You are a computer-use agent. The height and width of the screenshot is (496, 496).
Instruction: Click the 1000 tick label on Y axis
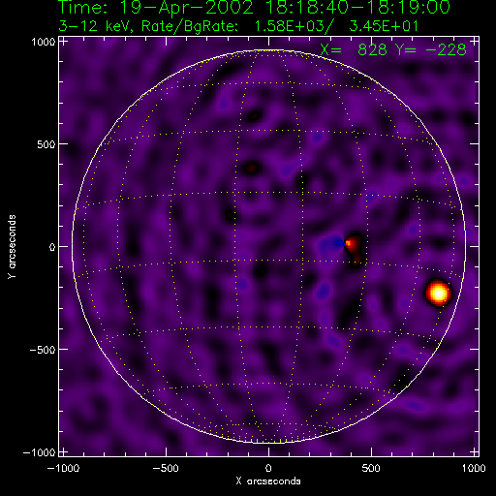click(44, 42)
